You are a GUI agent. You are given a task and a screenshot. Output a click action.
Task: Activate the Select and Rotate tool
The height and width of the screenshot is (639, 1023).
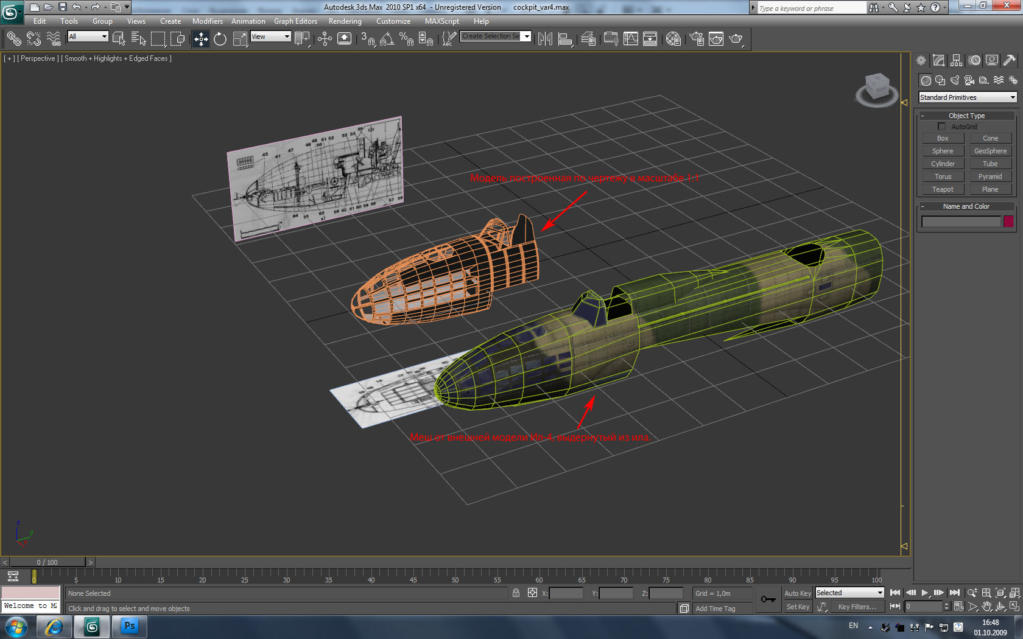tap(220, 39)
